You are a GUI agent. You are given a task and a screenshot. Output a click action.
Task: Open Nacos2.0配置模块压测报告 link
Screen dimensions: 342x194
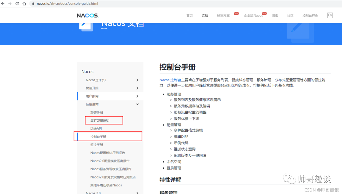pyautogui.click(x=110, y=161)
